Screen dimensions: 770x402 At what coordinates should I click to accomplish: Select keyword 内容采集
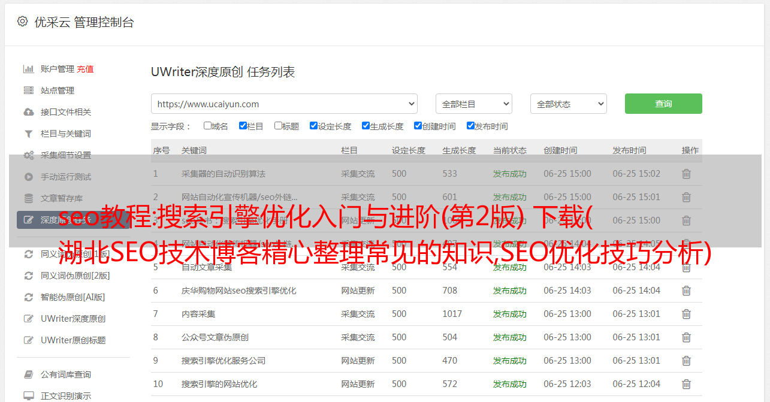click(198, 314)
